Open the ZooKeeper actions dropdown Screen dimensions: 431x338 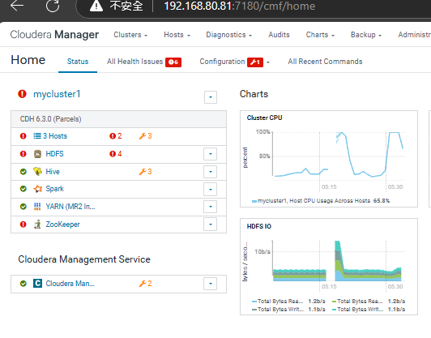[x=211, y=225]
